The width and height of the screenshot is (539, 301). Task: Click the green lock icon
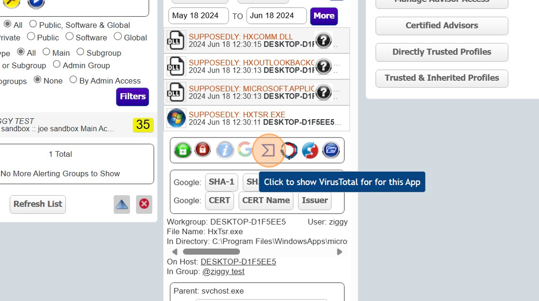[183, 150]
